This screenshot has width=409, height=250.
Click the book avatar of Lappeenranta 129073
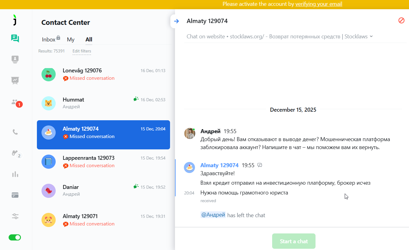tap(49, 162)
